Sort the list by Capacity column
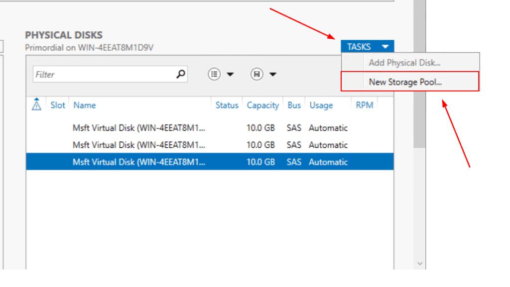 point(262,105)
